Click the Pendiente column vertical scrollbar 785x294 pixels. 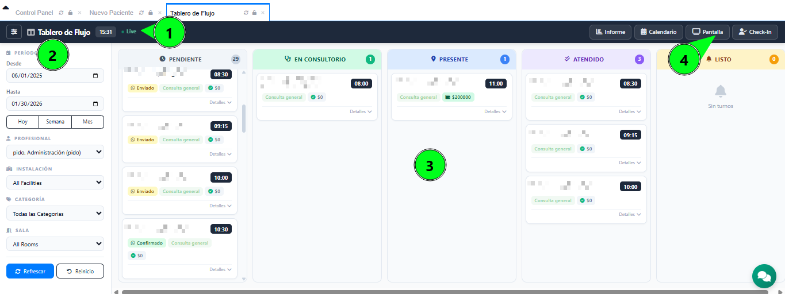tap(244, 118)
